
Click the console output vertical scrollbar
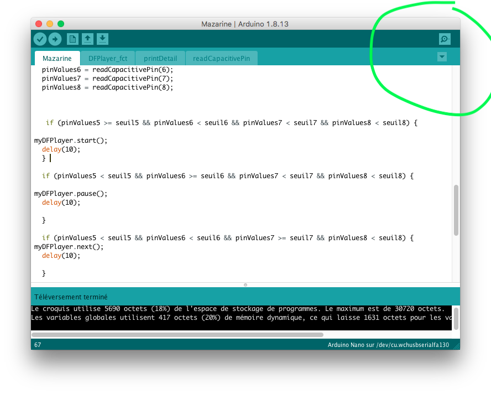tap(456, 318)
